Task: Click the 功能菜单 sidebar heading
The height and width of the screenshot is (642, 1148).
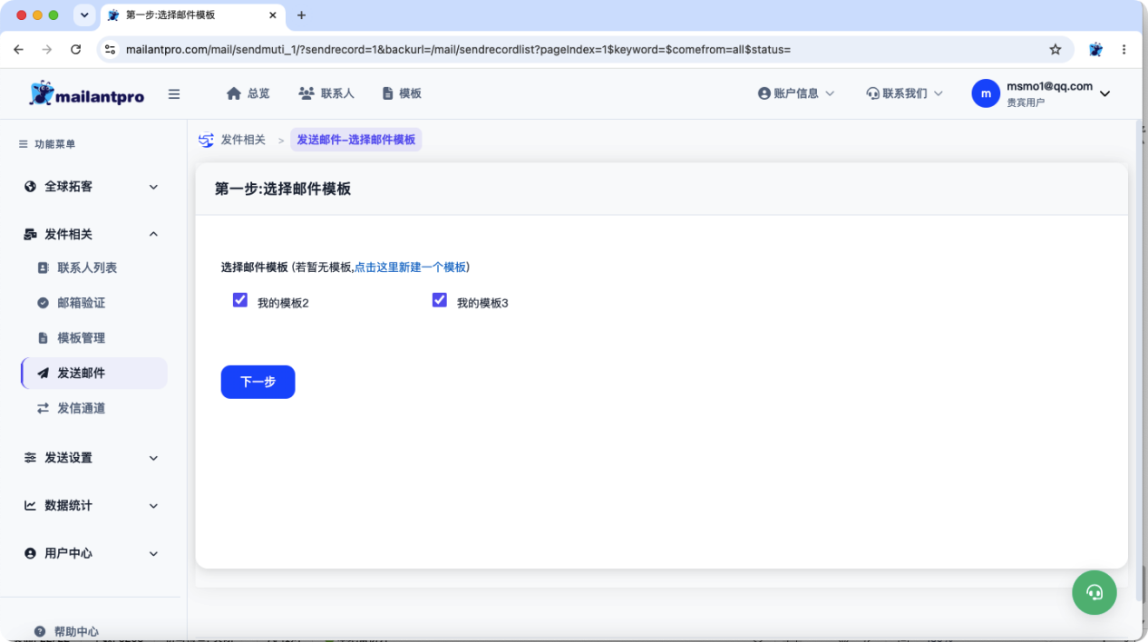Action: (55, 144)
